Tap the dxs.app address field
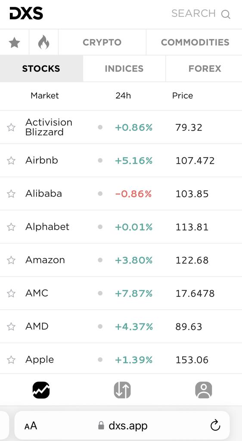 122,425
